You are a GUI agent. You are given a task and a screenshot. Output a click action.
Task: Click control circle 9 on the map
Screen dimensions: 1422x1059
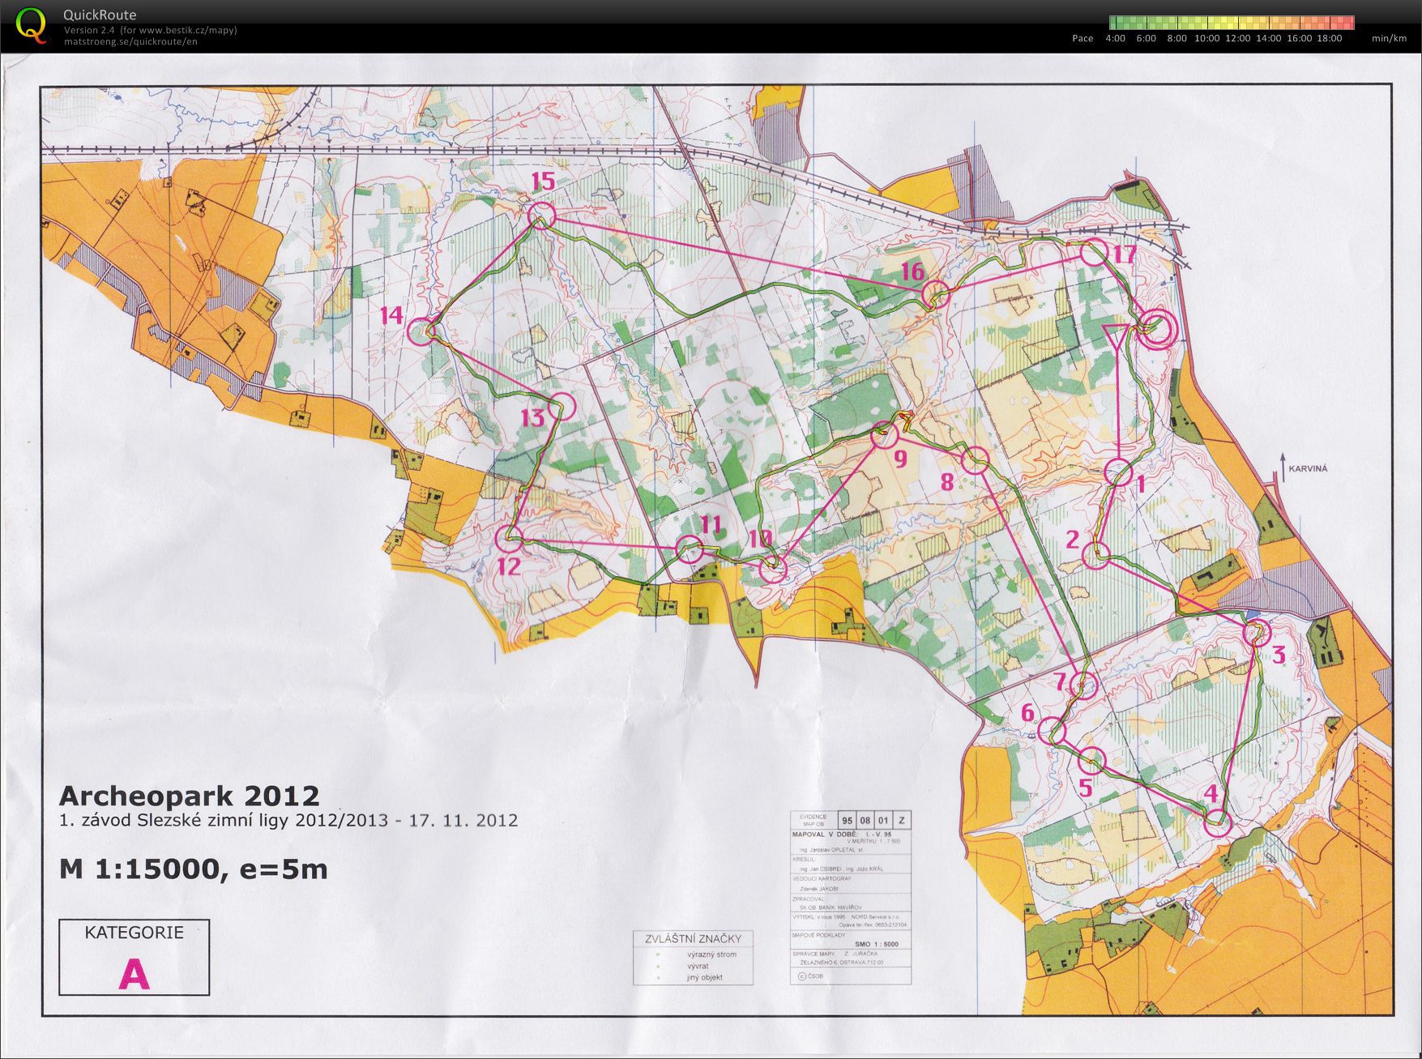click(x=884, y=436)
